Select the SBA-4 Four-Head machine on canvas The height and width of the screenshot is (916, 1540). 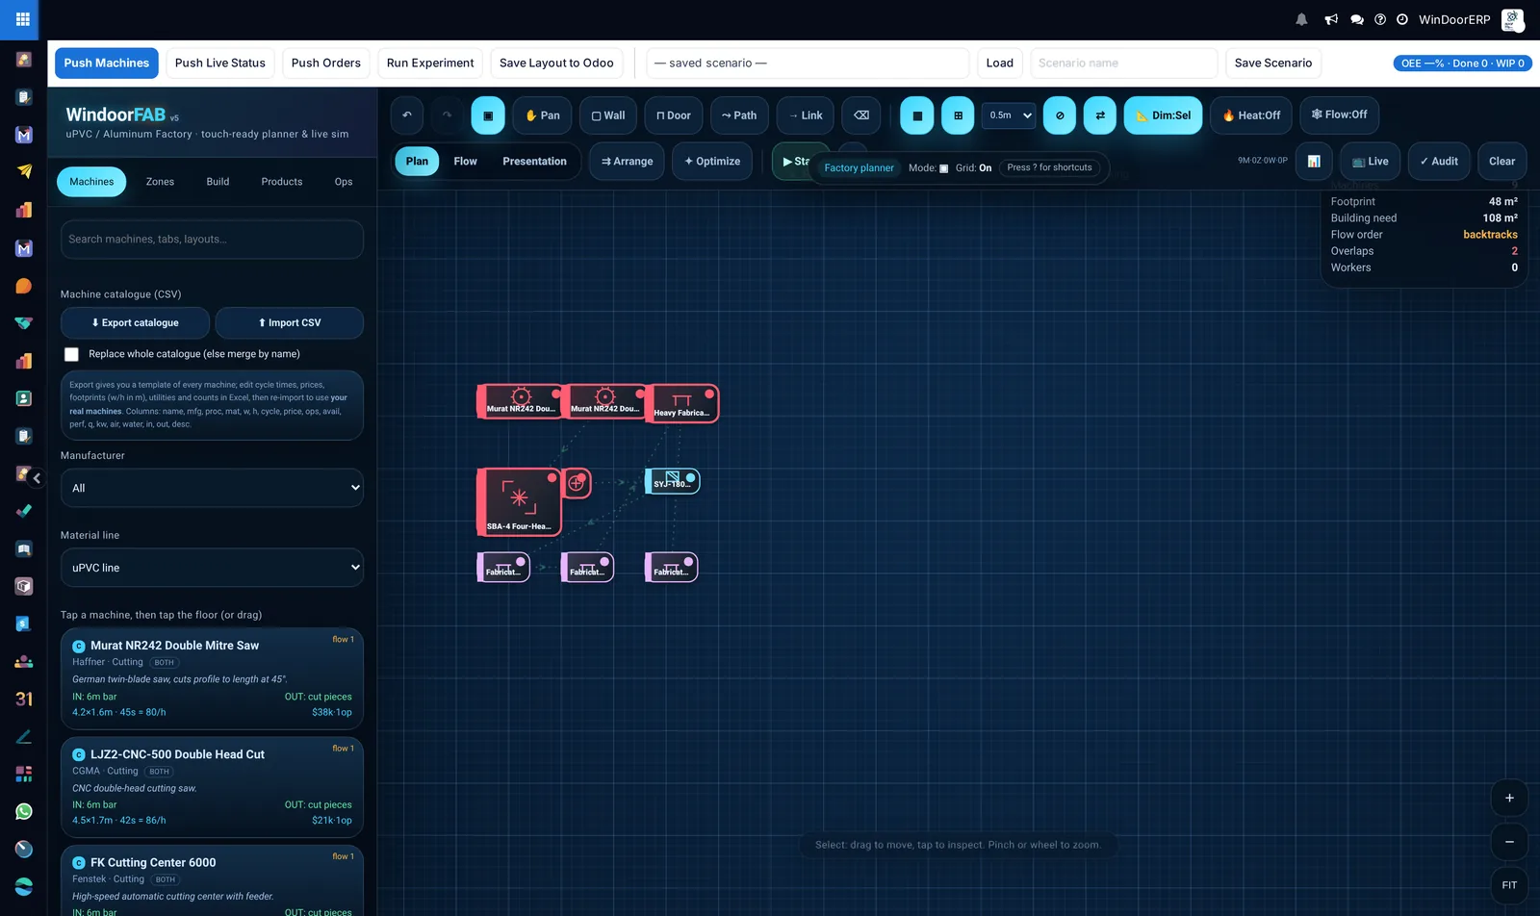click(519, 501)
